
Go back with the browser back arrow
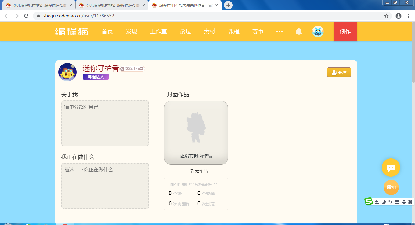7,16
